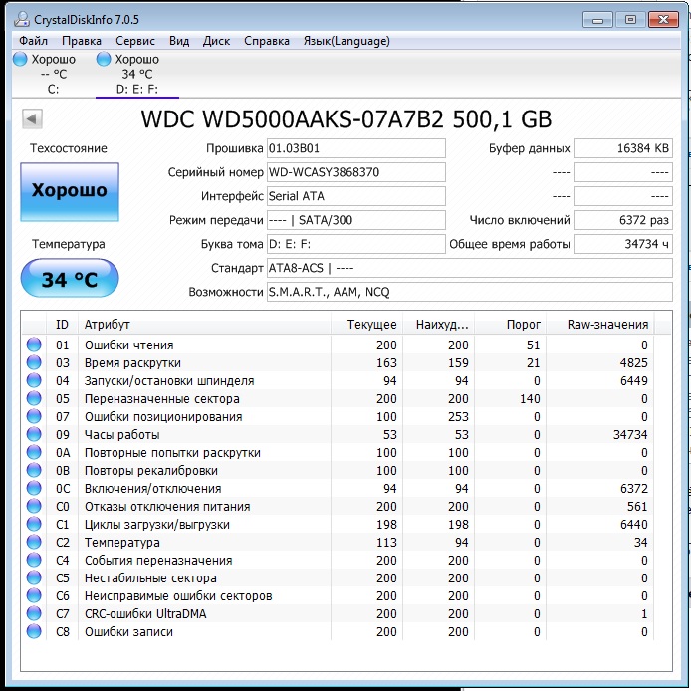Click status icon for Часы работы row
The width and height of the screenshot is (691, 691).
coord(34,434)
